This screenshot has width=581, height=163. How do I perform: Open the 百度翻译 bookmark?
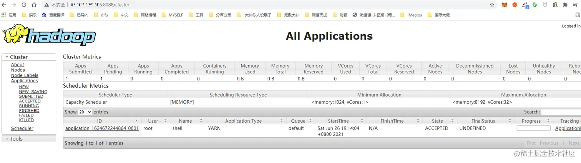pos(53,15)
